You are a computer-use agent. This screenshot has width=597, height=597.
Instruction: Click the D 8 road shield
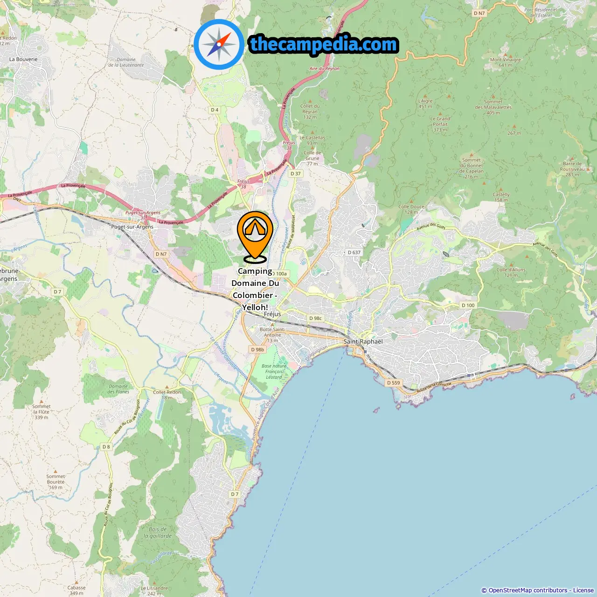tap(106, 447)
